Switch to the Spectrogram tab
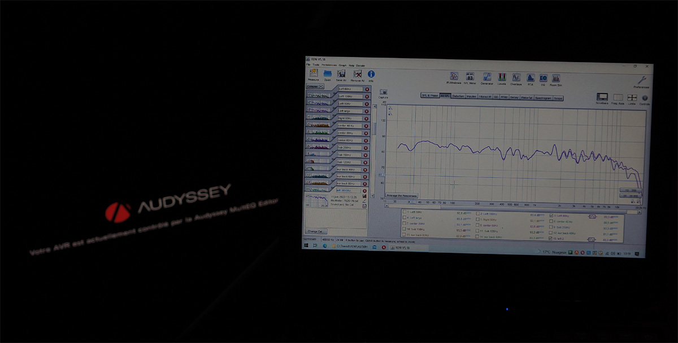678x343 pixels. point(543,98)
